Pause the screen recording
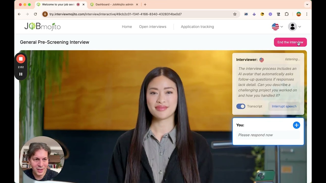This screenshot has height=183, width=326. 21,74
